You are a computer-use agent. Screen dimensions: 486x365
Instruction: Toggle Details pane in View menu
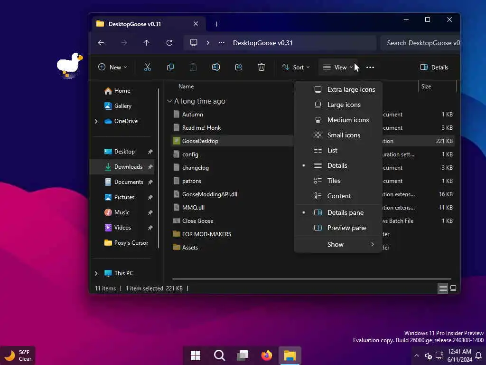(x=338, y=212)
